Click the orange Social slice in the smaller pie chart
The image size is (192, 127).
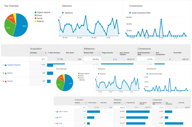(x=61, y=77)
